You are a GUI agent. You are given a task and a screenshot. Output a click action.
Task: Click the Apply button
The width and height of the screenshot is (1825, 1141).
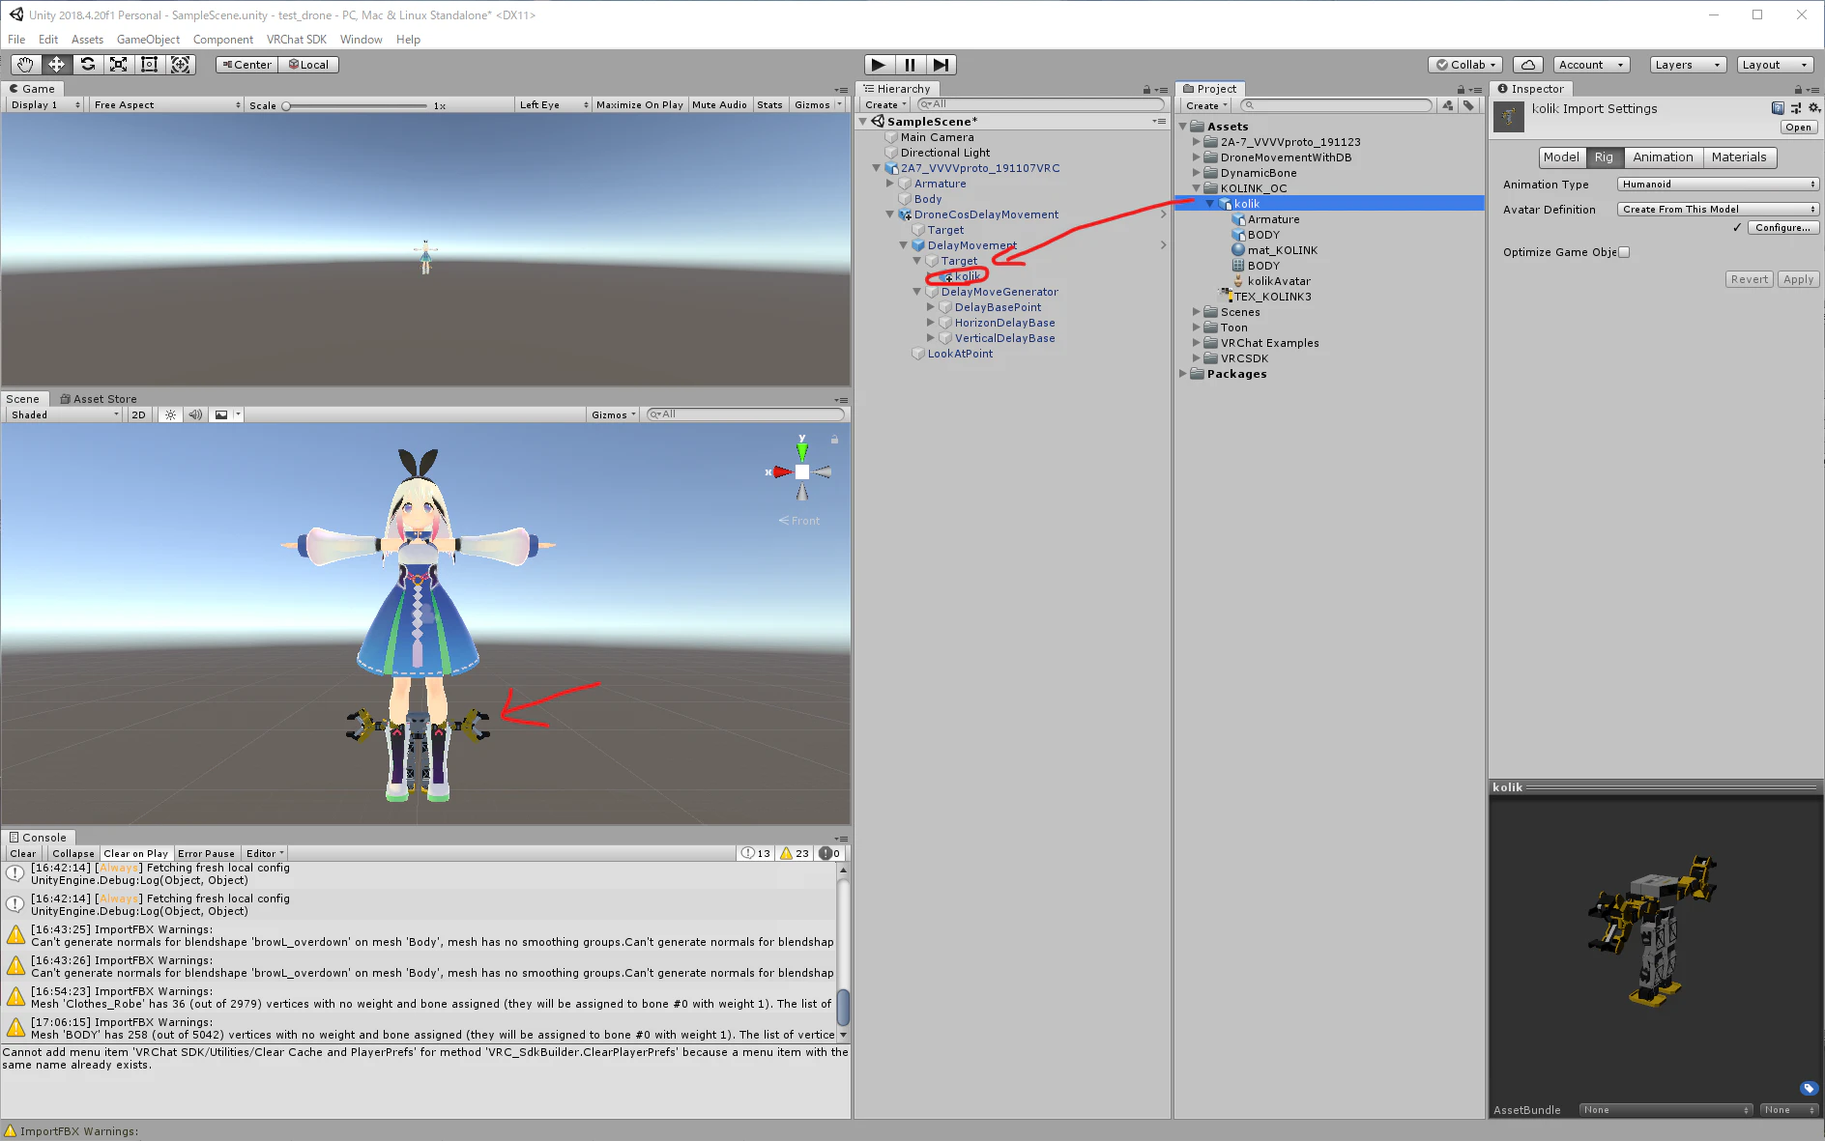coord(1798,279)
